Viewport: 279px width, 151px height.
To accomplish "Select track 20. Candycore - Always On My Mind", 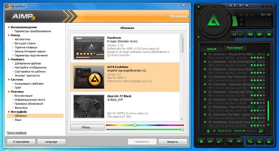I will click(x=235, y=56).
